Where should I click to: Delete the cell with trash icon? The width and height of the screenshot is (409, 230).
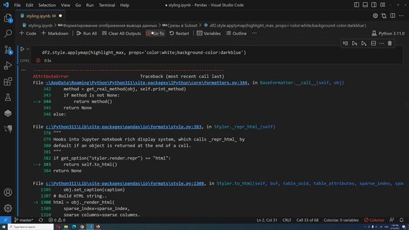390,43
